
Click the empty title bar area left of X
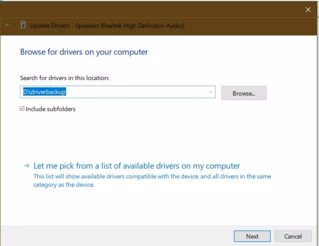[x=165, y=10]
